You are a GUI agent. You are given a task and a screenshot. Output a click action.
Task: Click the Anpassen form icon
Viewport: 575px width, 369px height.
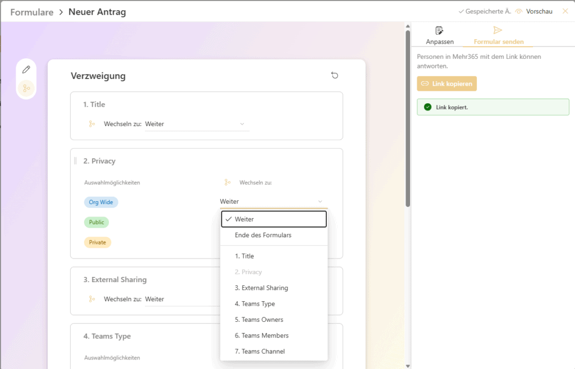click(439, 31)
